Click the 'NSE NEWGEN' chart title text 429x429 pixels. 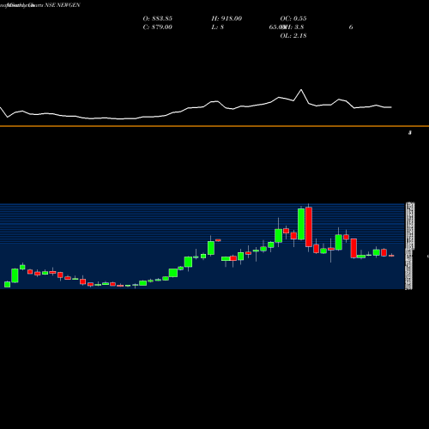[63, 5]
